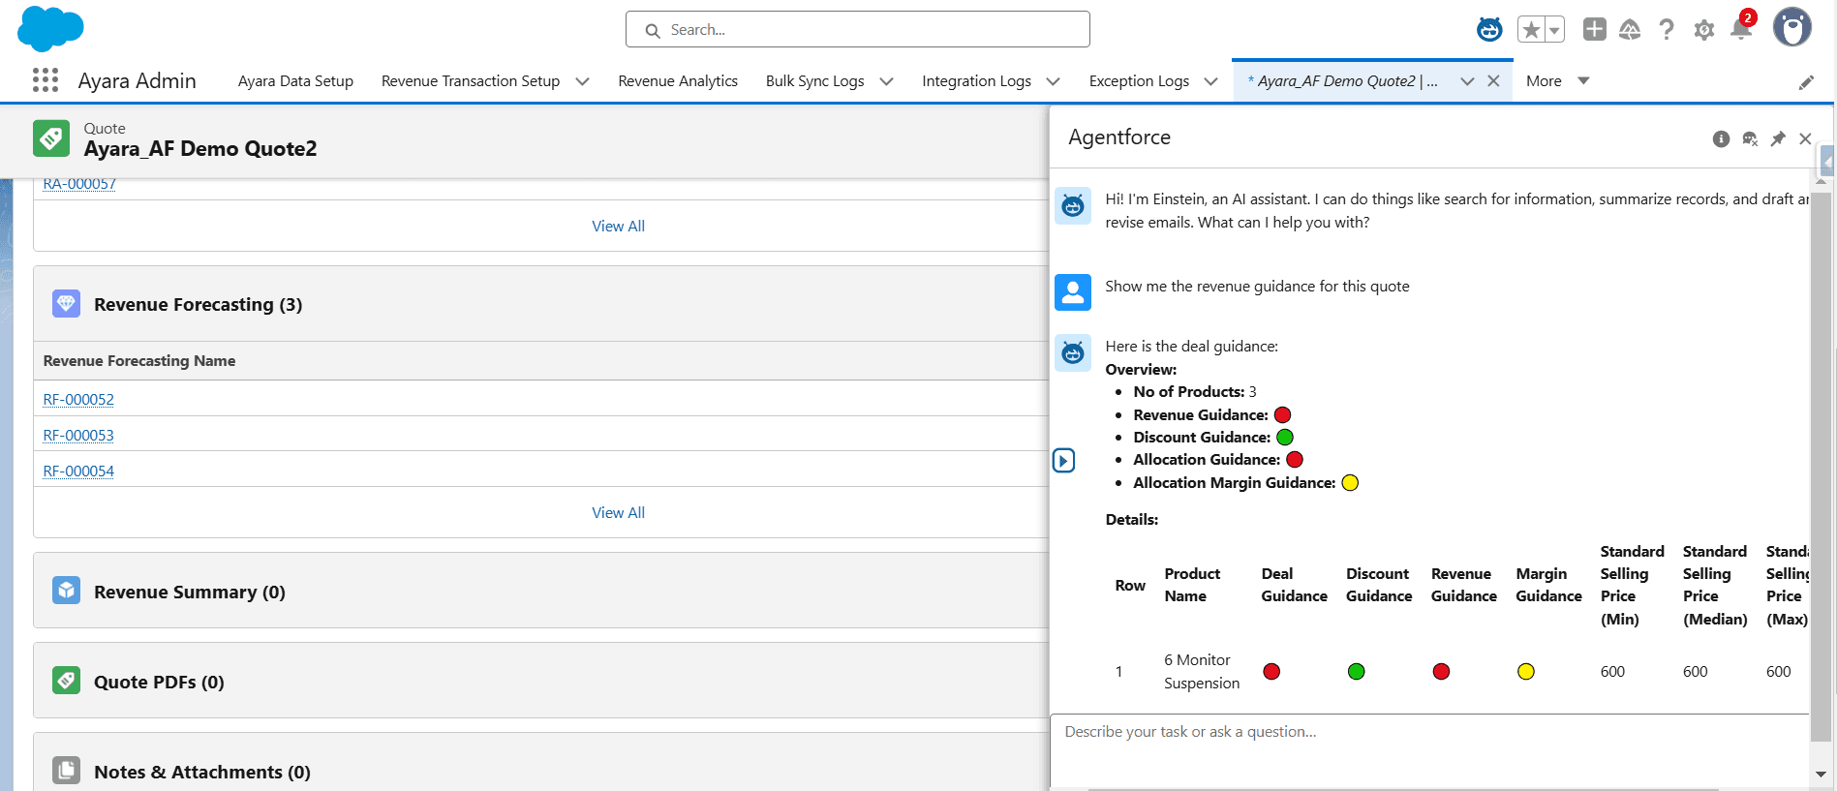Click the red Revenue Guidance overview indicator

[1282, 414]
